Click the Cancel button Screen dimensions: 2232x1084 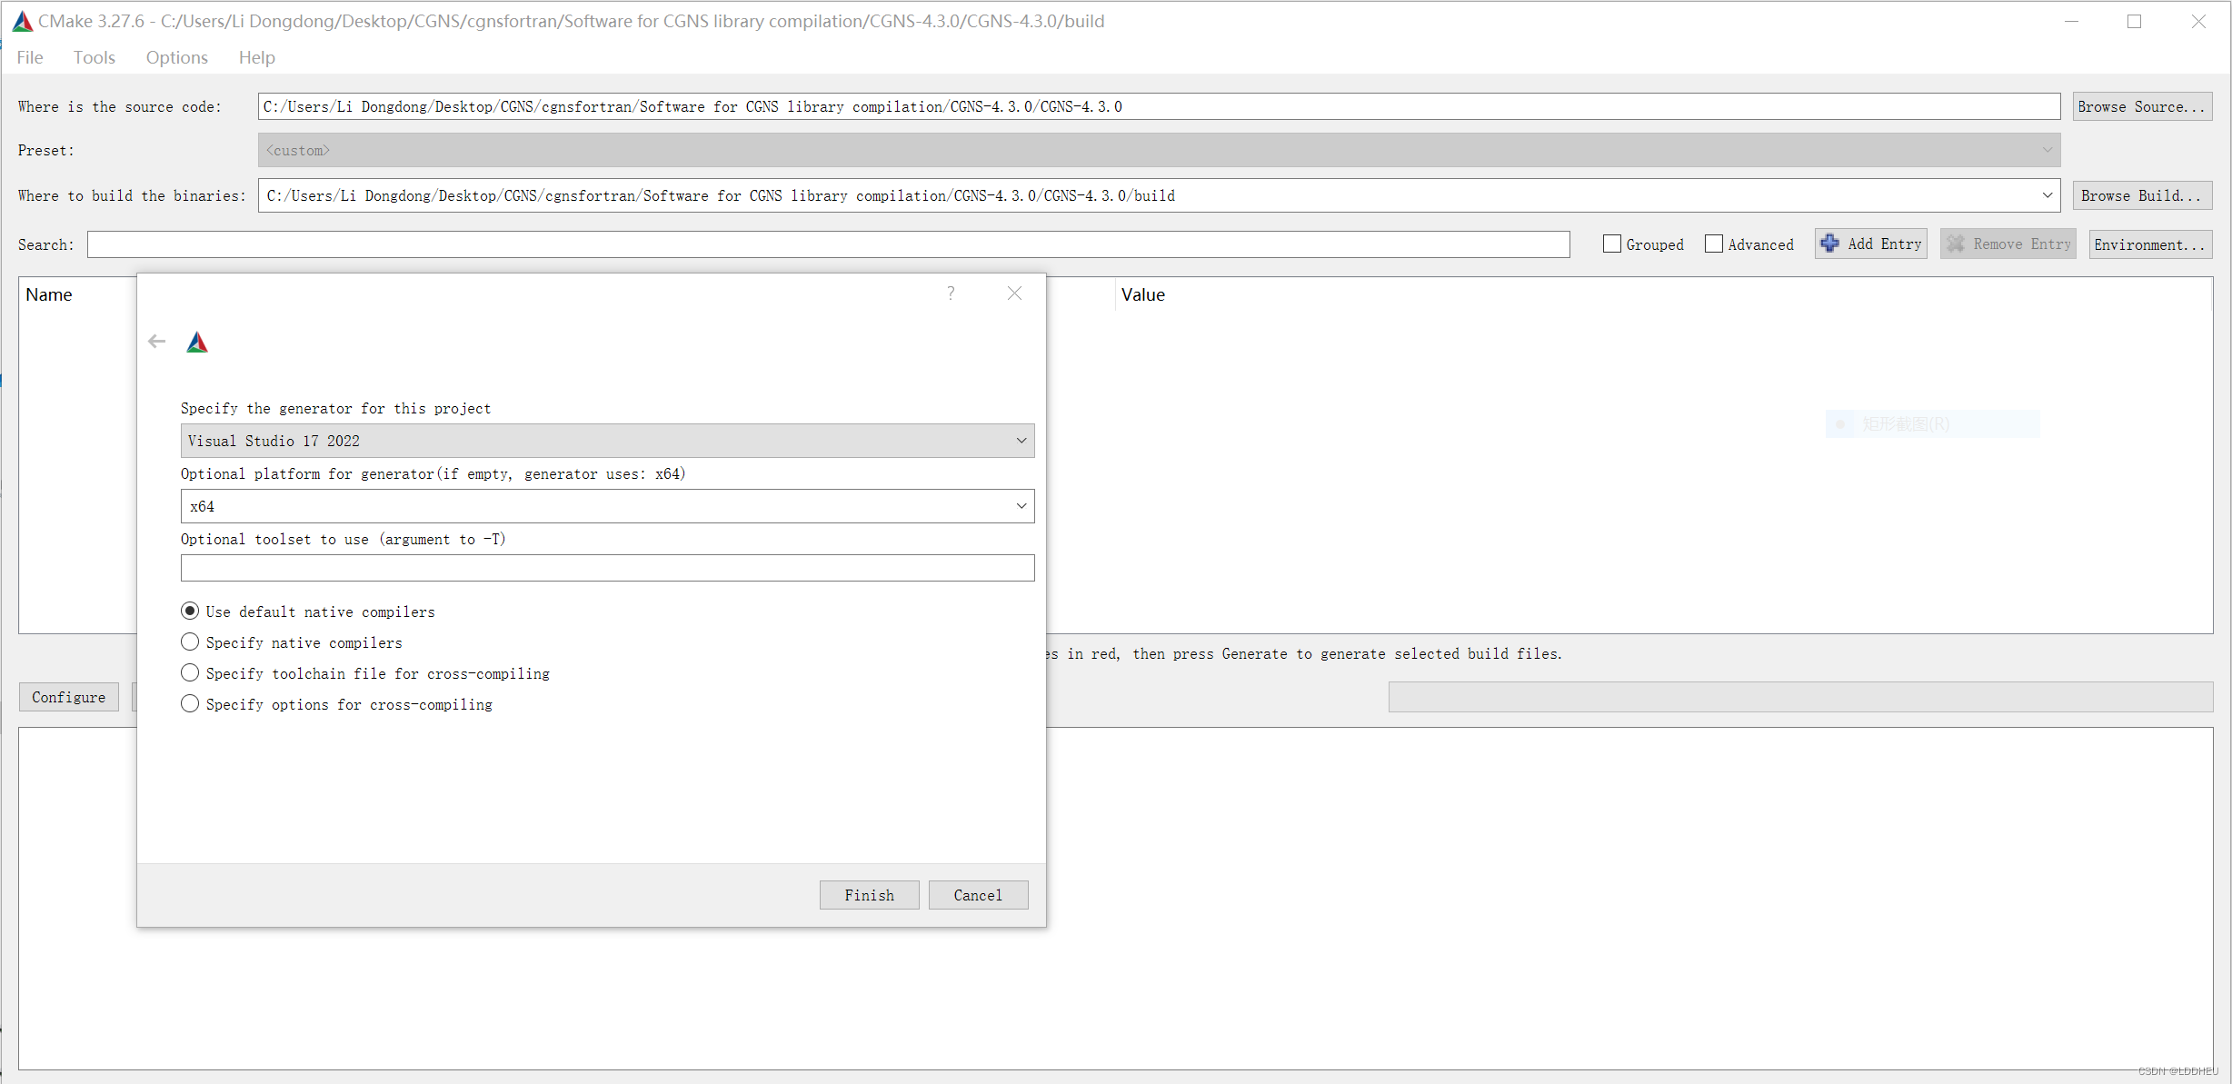point(978,895)
